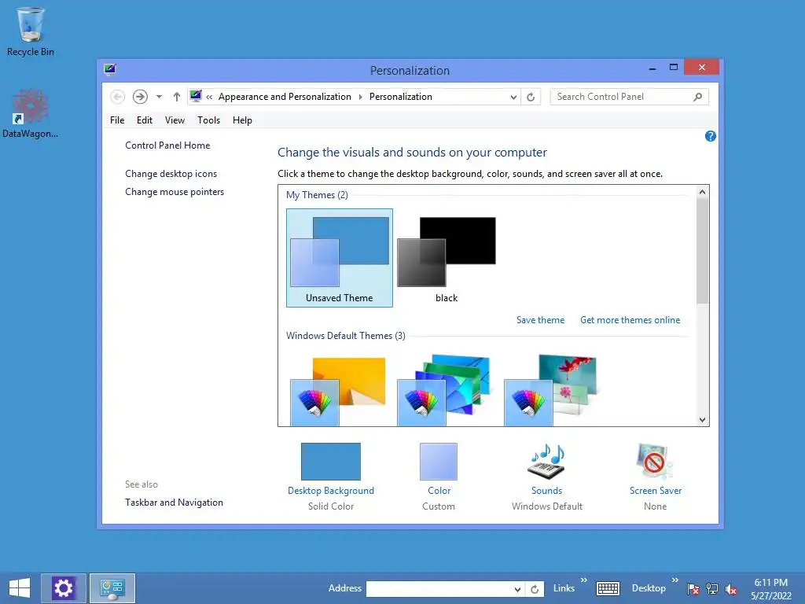Click the taskbar Address refresh button

(535, 589)
